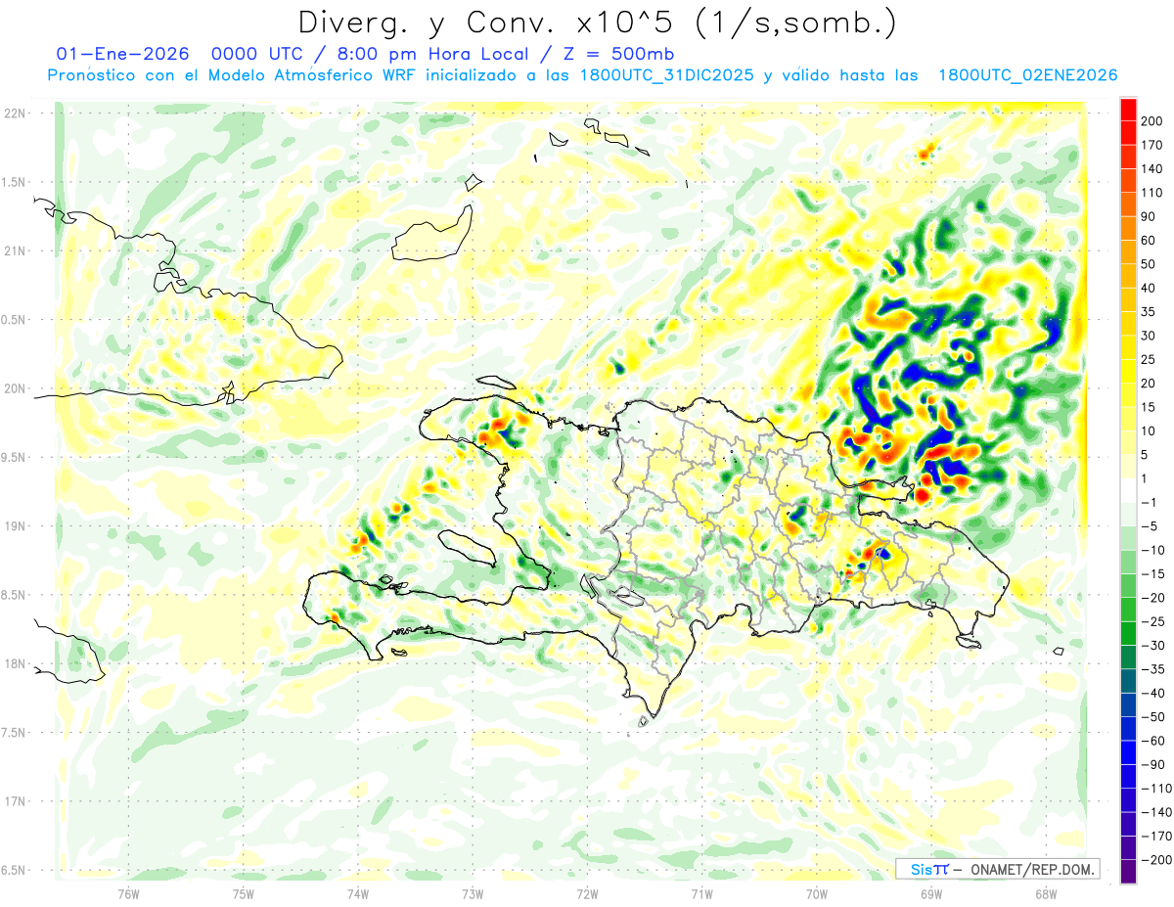Click the '71W' longitude label
This screenshot has width=1174, height=907.
701,893
